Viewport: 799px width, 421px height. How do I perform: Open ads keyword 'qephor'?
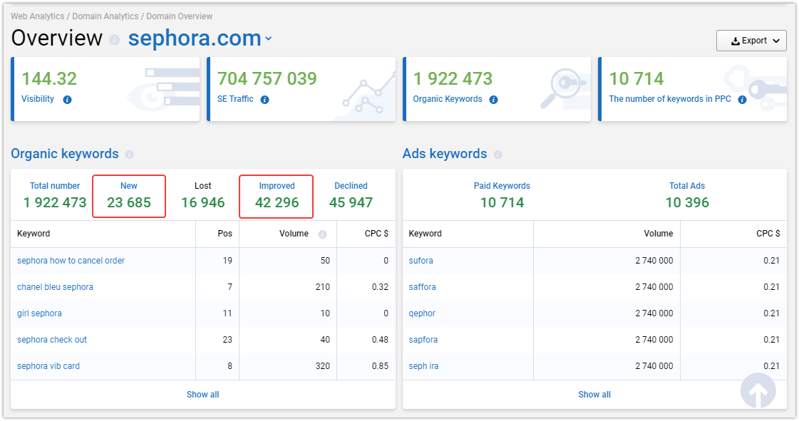tap(422, 313)
